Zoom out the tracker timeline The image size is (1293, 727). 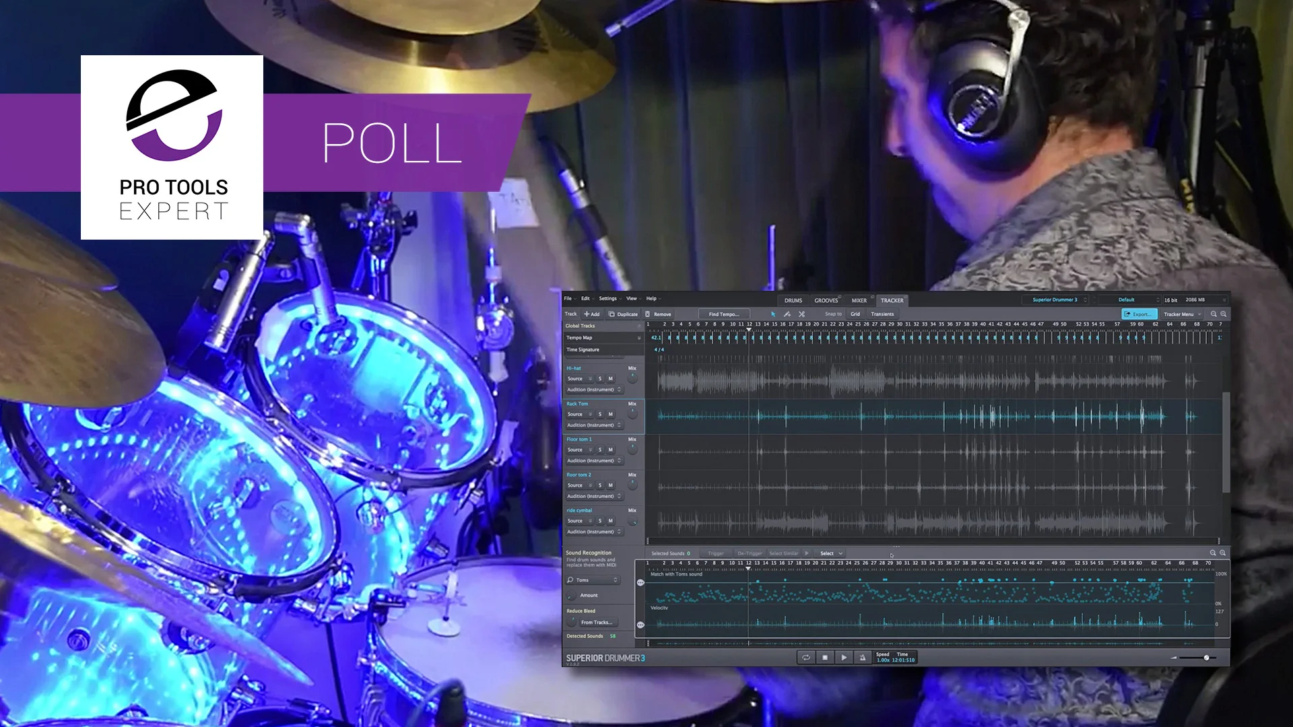[1214, 314]
